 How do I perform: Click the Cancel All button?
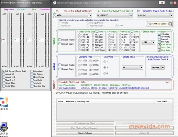coord(144,133)
